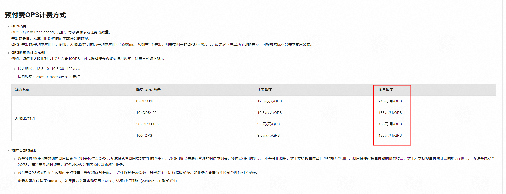Click the sentence starting 例如：您使用人脸比对1:1
This screenshot has width=506, height=194.
[x=89, y=59]
